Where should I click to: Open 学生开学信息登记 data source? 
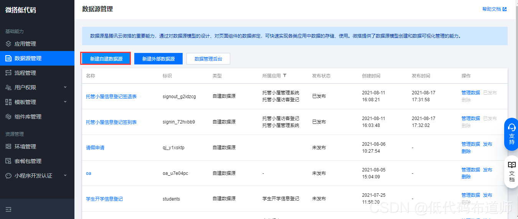[x=104, y=199]
